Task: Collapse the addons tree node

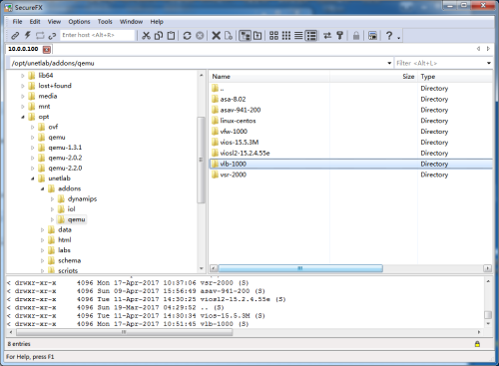Action: [x=42, y=188]
